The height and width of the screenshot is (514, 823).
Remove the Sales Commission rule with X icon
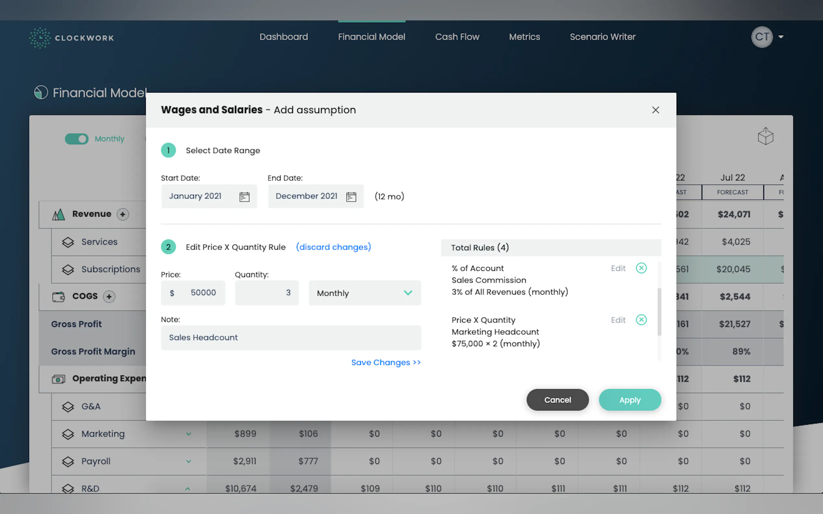641,268
